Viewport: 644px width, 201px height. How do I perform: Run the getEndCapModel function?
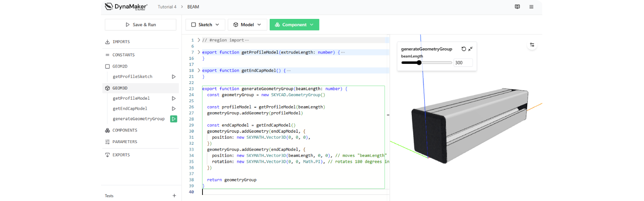173,109
